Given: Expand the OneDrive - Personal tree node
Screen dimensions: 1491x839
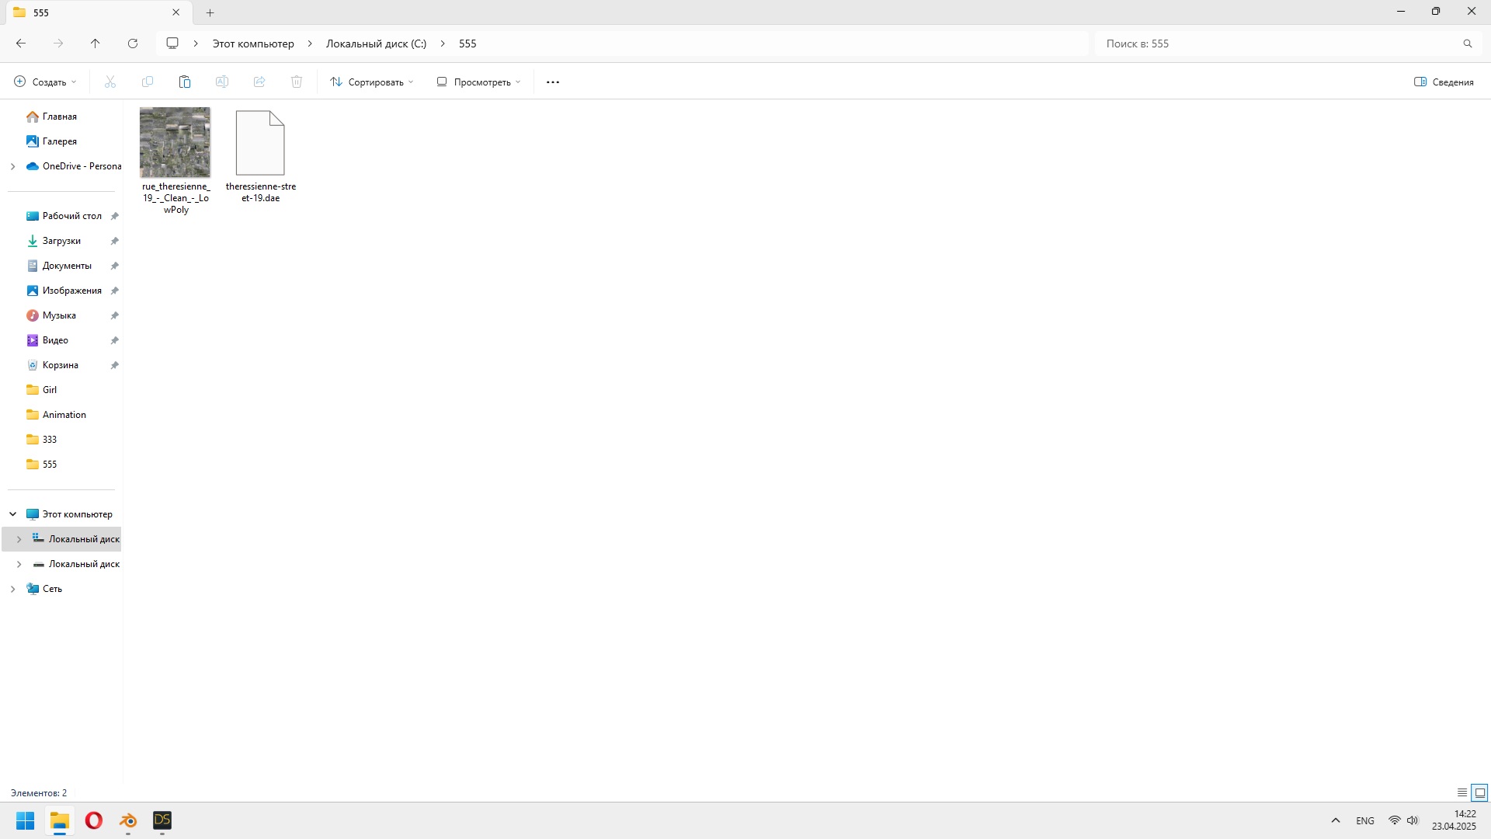Looking at the screenshot, I should pos(12,166).
